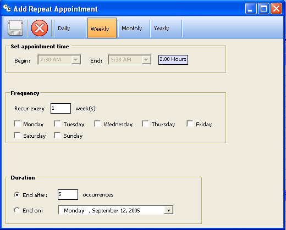Minimize the Add Repeat Appointment window
Image resolution: width=286 pixels, height=230 pixels.
(251, 8)
